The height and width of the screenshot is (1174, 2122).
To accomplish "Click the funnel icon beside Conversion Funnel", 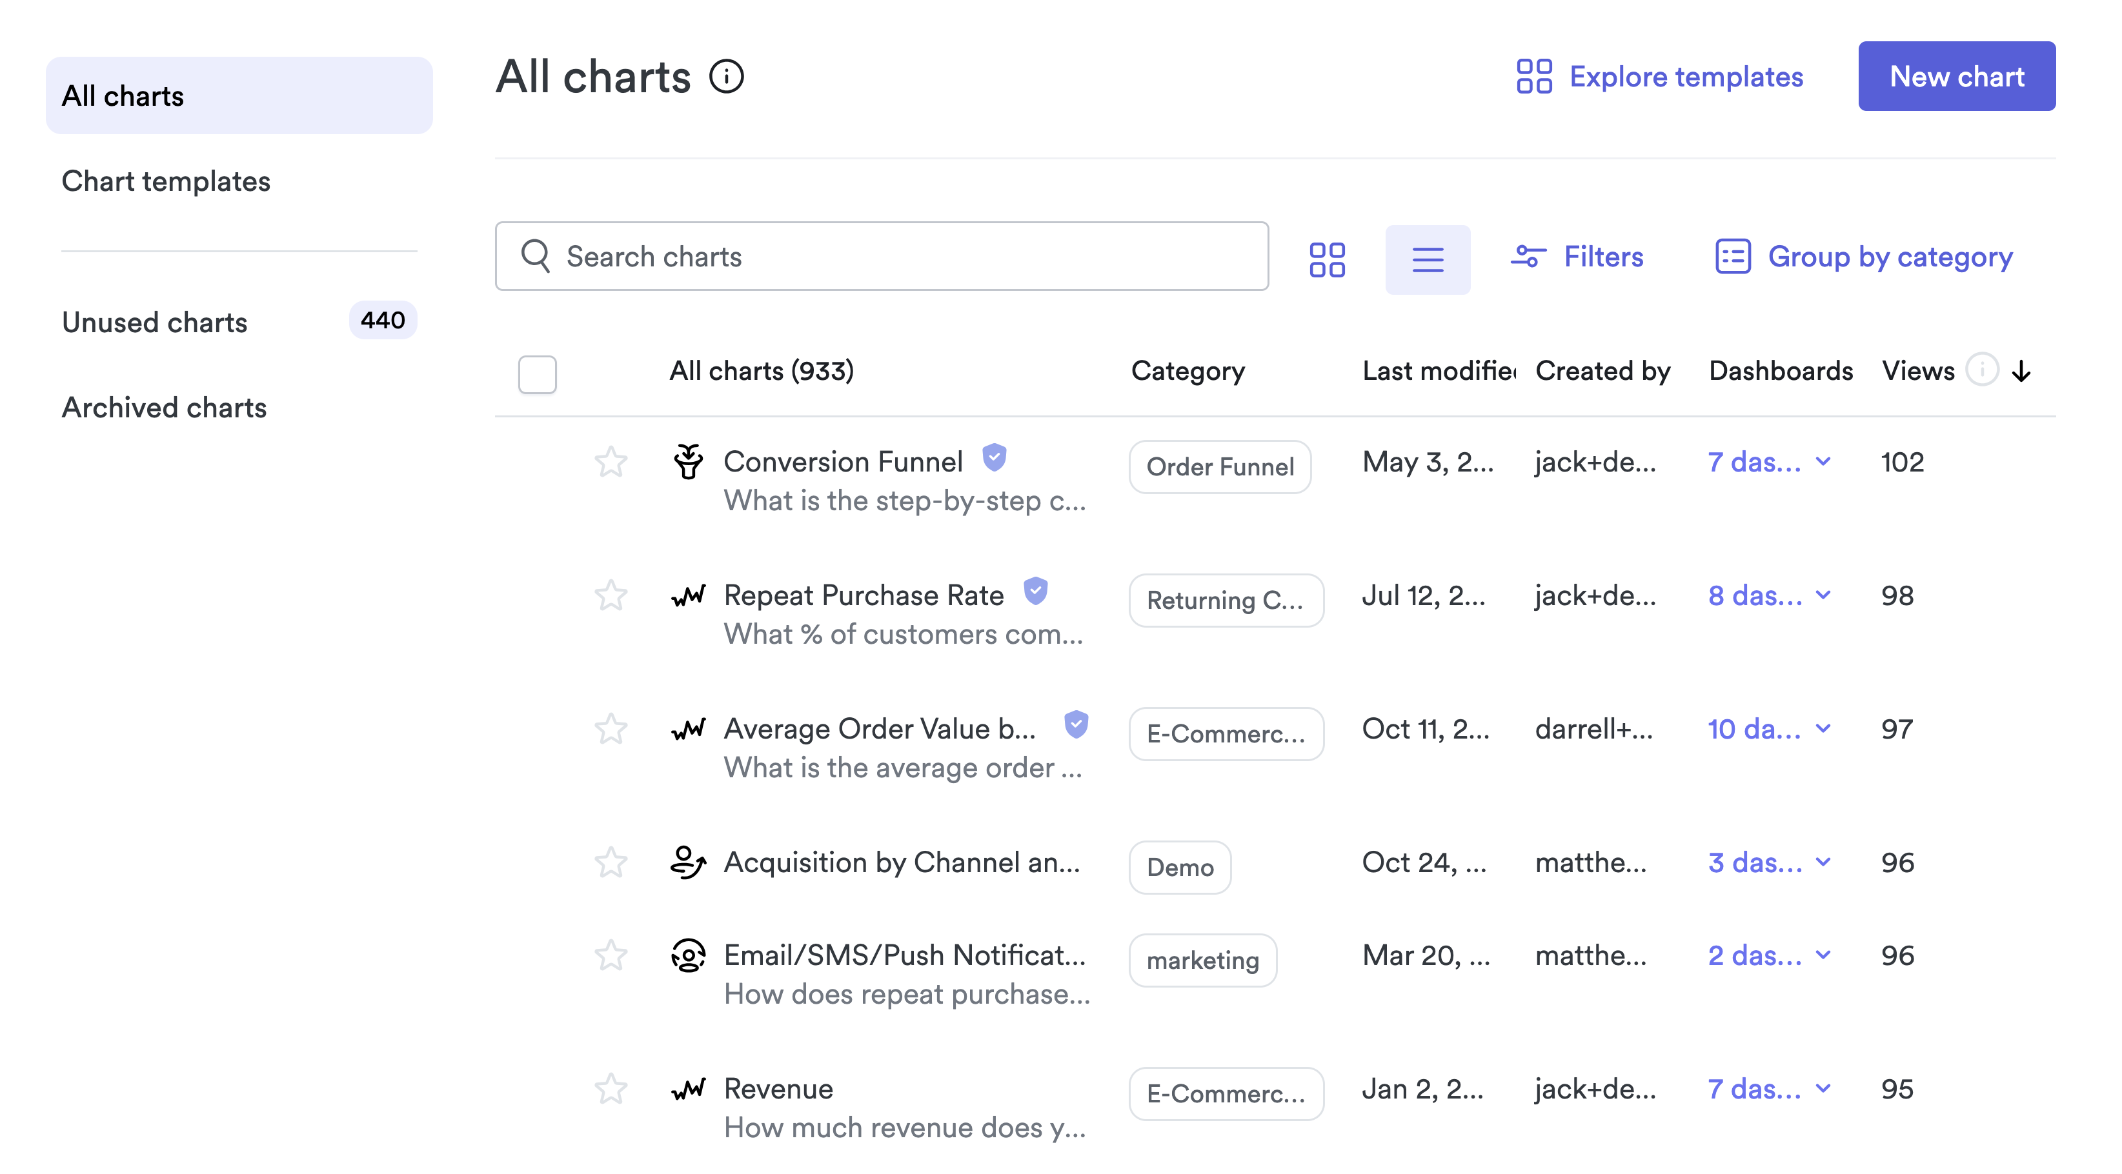I will pos(688,462).
